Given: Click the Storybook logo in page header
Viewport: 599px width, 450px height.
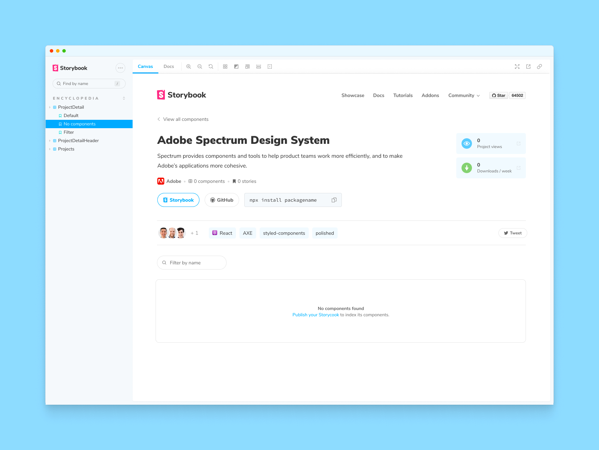Looking at the screenshot, I should (182, 95).
